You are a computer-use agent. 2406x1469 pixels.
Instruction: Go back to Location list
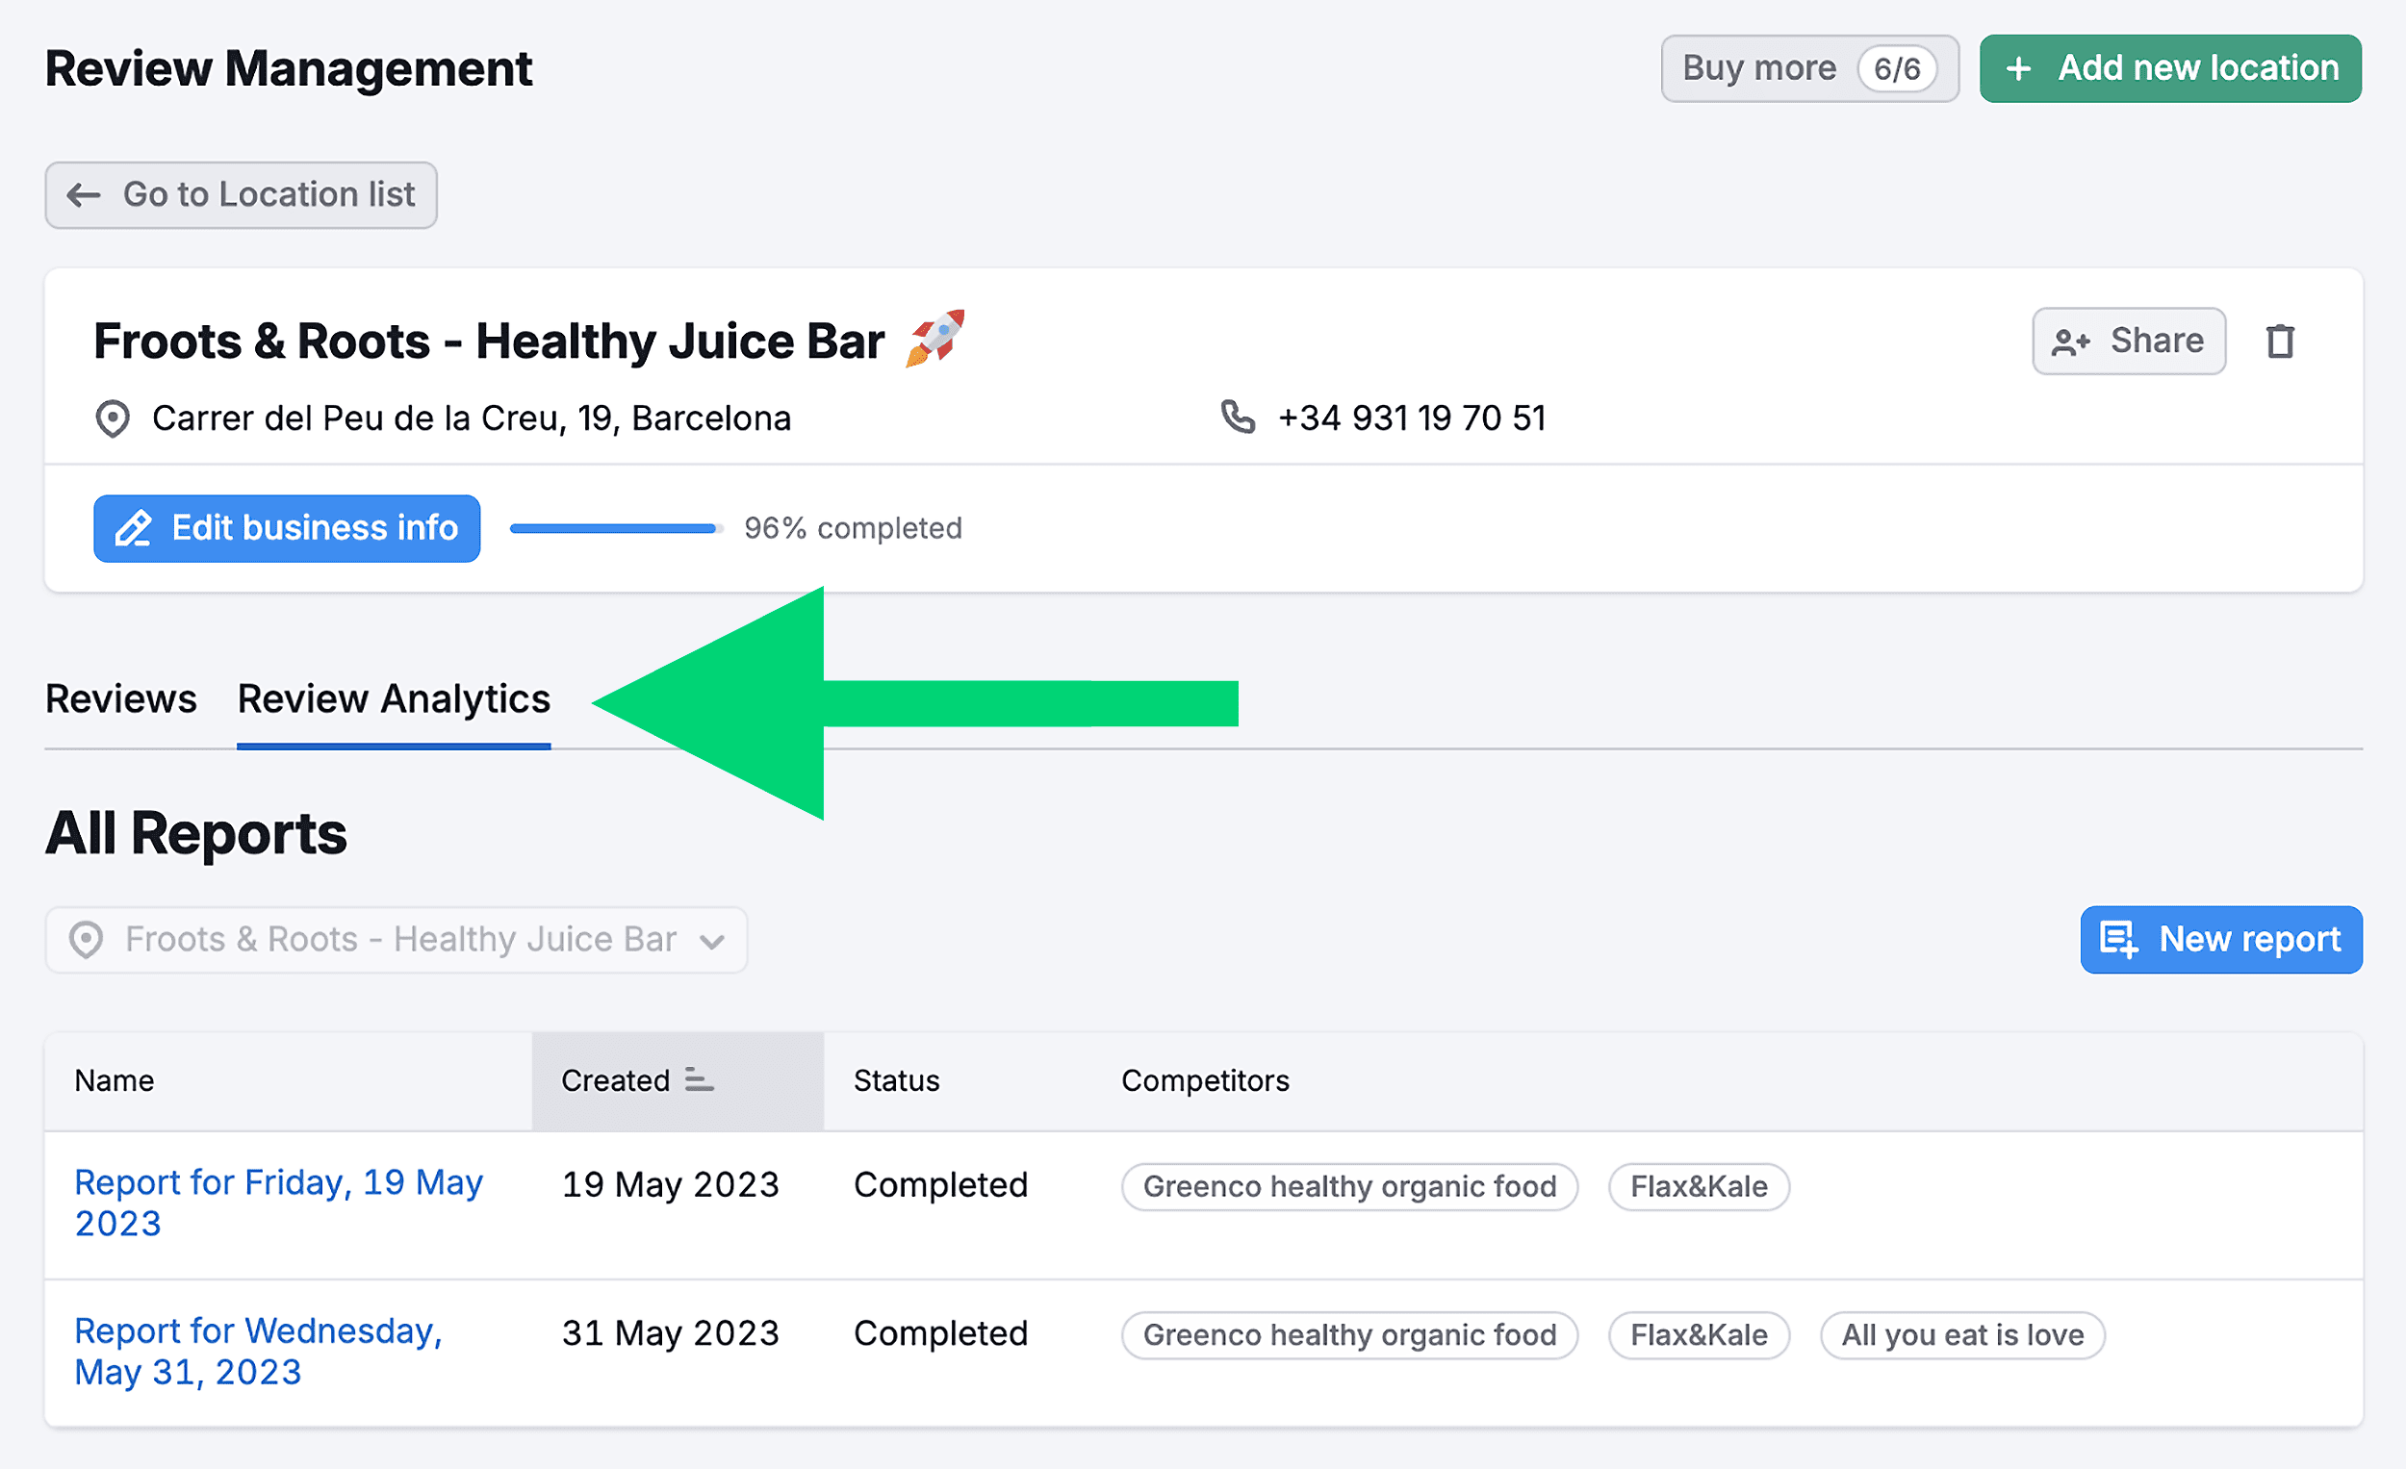tap(242, 195)
